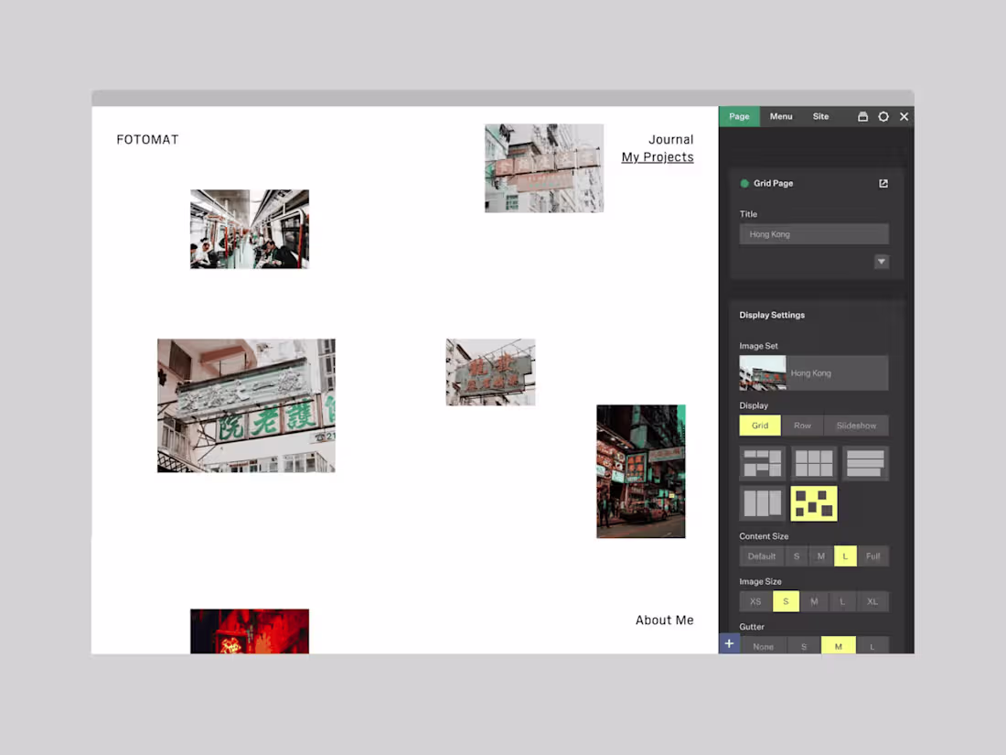Switch to the Site tab
The width and height of the screenshot is (1006, 755).
tap(820, 116)
